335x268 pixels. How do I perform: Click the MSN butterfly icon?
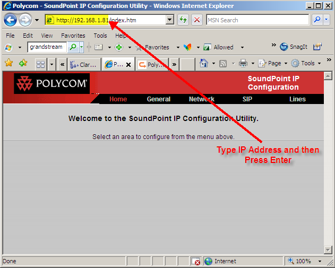click(187, 47)
